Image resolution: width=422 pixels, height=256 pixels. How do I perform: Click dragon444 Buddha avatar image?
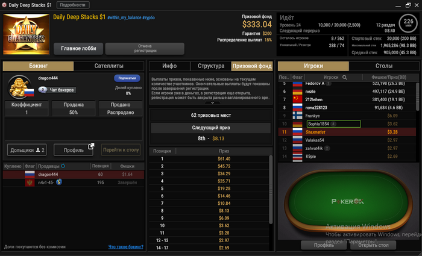coord(19,87)
